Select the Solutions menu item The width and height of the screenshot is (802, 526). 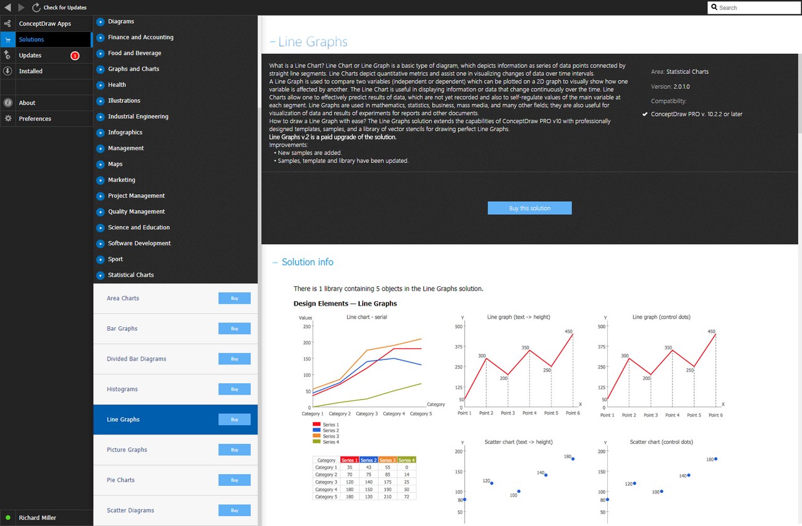click(46, 39)
